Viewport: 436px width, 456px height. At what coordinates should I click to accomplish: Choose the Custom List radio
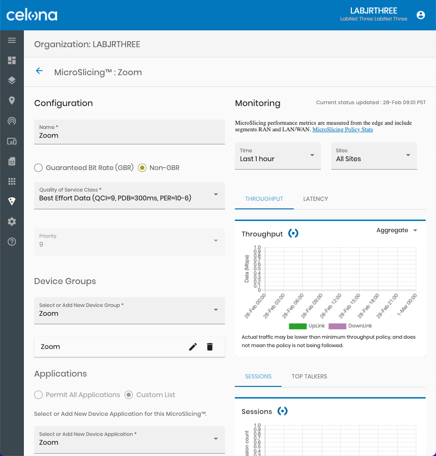[129, 395]
